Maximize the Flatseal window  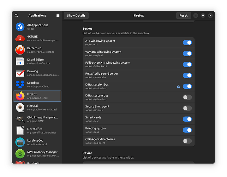tap(203, 16)
